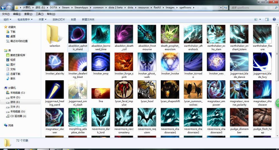The width and height of the screenshot is (279, 150).
Task: Click the 搜索 spellicons search field
Action: 254,8
